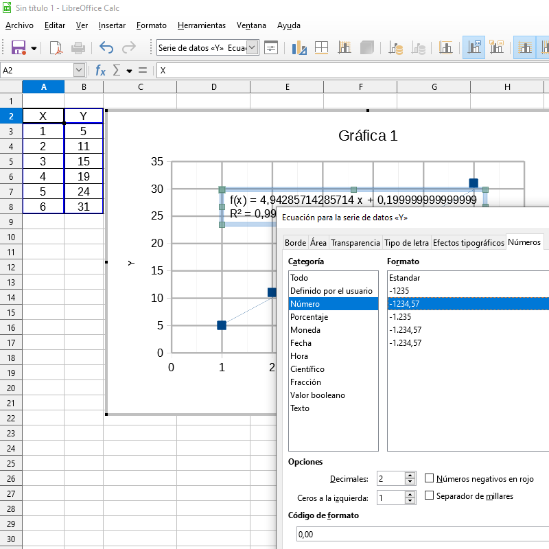Screen dimensions: 549x549
Task: Open the Chart Type icon
Action: (299, 47)
